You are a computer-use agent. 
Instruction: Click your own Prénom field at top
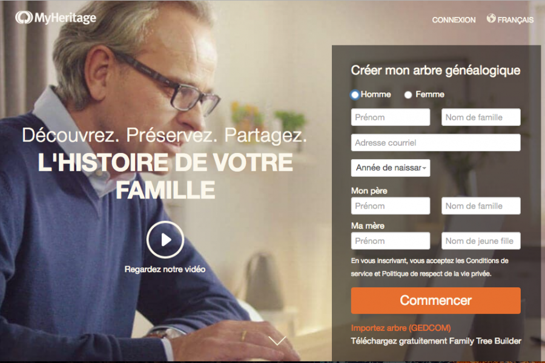(391, 117)
